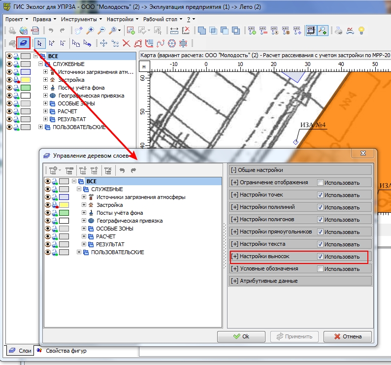Click yellow color swatch of Застройка in dialog

64,205
